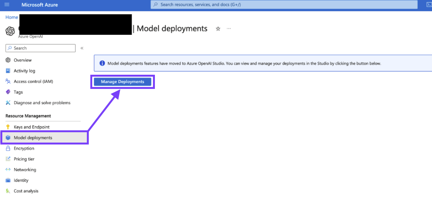This screenshot has width=432, height=197.
Task: Click the Identity icon
Action: [8, 181]
